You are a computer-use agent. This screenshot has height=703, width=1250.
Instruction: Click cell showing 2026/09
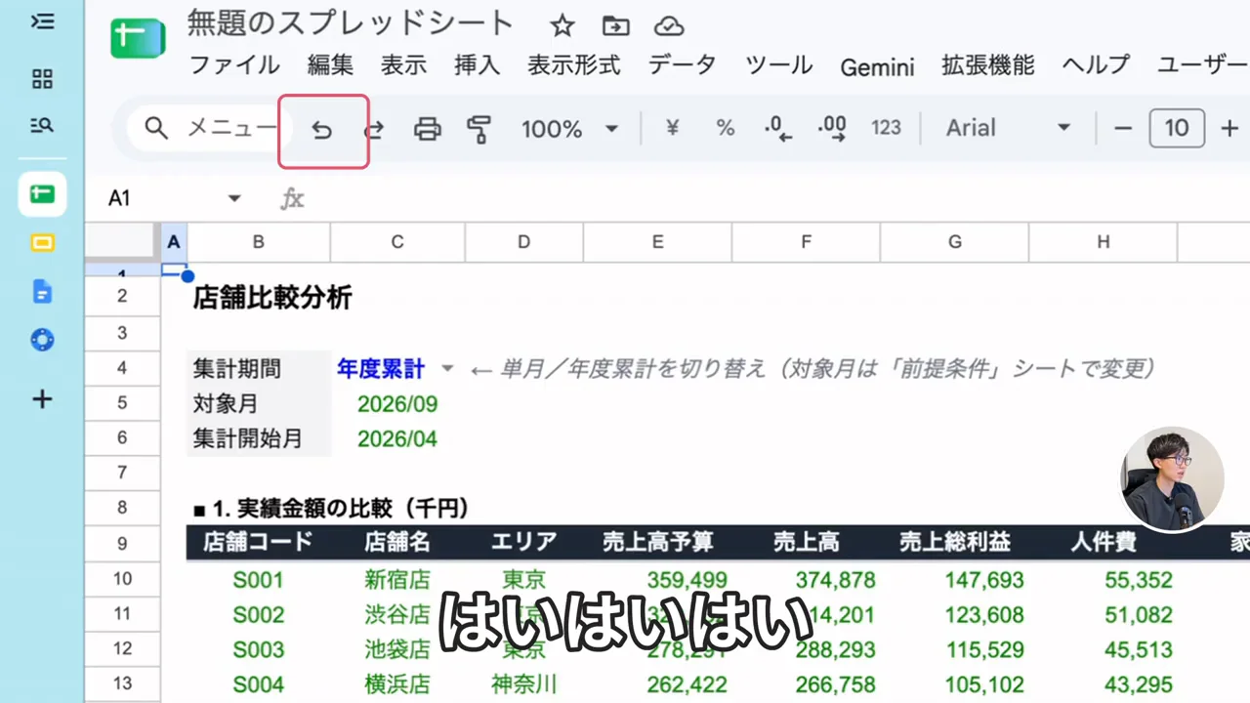click(397, 404)
